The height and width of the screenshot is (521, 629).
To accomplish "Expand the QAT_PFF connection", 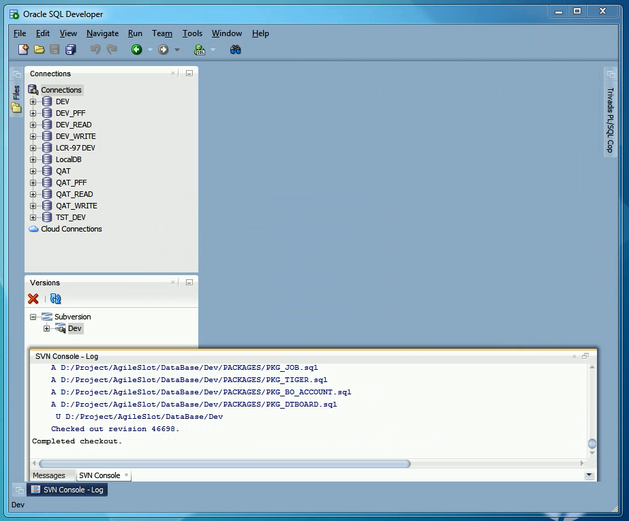I will click(33, 183).
